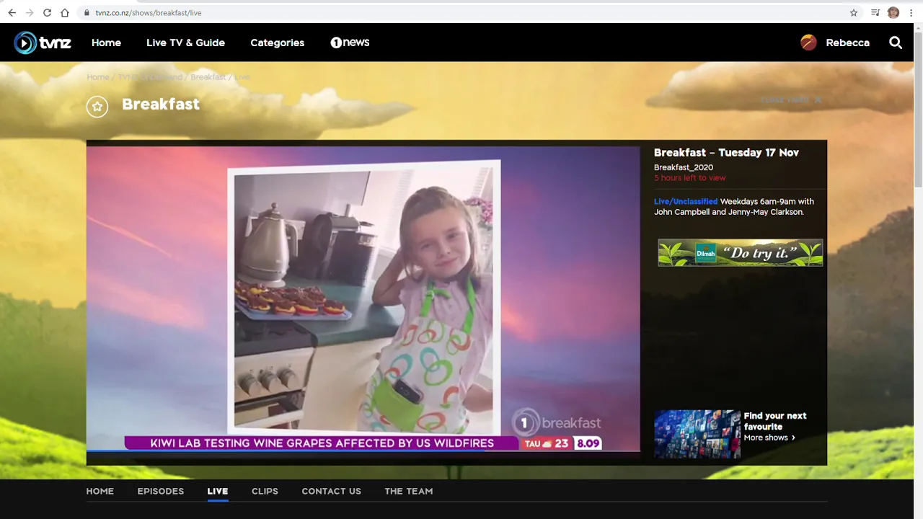Click Close Video button
923x519 pixels.
tap(791, 100)
